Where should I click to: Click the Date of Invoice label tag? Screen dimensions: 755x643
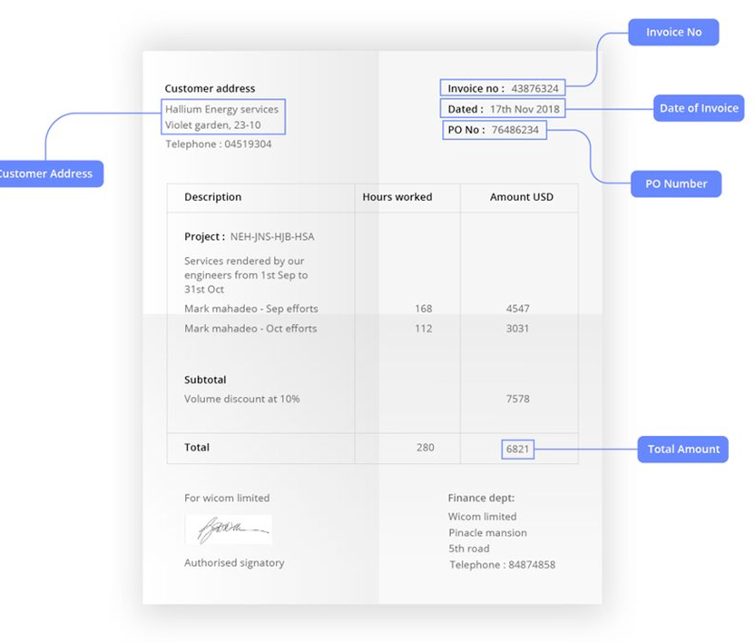698,108
